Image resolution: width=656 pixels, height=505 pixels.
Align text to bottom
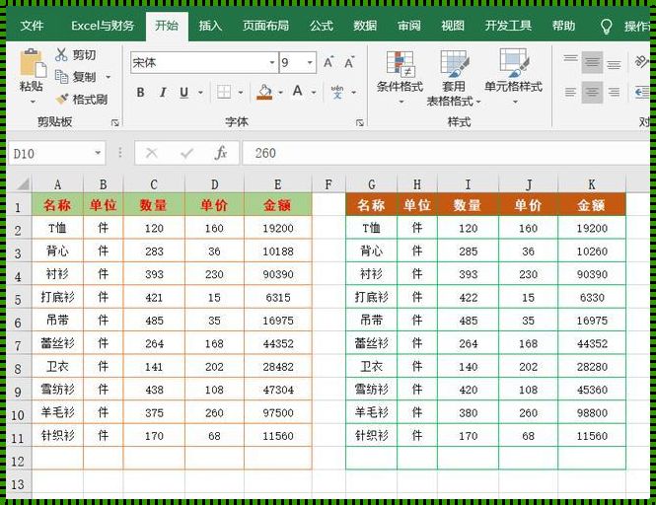(x=614, y=63)
